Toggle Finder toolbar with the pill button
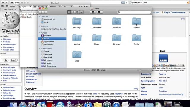190x107 pixels. pos(149,8)
